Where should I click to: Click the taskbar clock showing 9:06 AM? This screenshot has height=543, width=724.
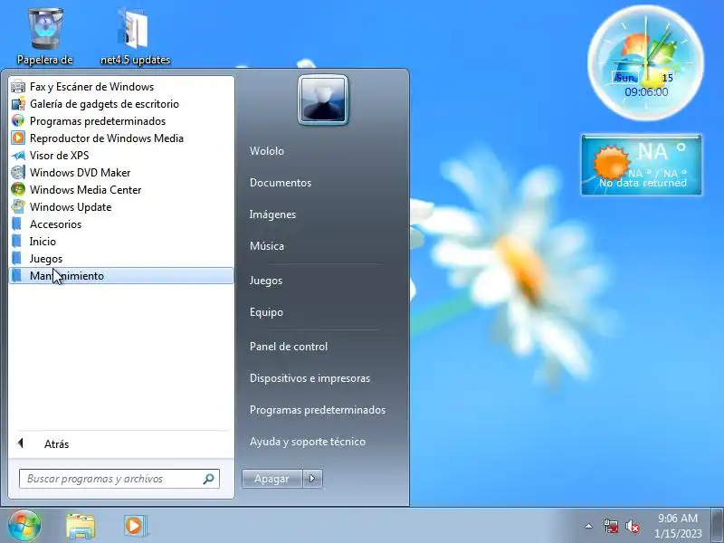click(x=678, y=526)
